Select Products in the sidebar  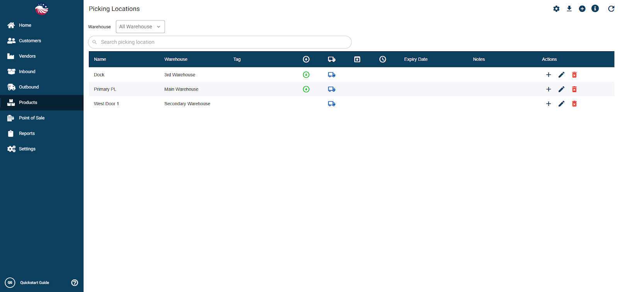42,102
